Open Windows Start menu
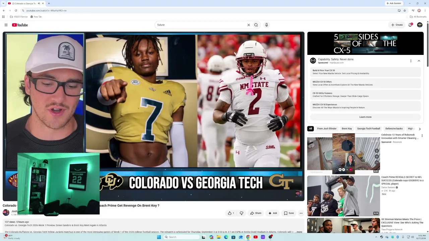This screenshot has height=241, width=429. click(159, 237)
